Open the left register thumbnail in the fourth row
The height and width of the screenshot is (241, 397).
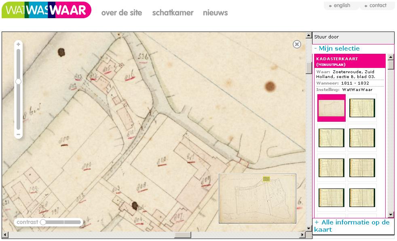(332, 198)
